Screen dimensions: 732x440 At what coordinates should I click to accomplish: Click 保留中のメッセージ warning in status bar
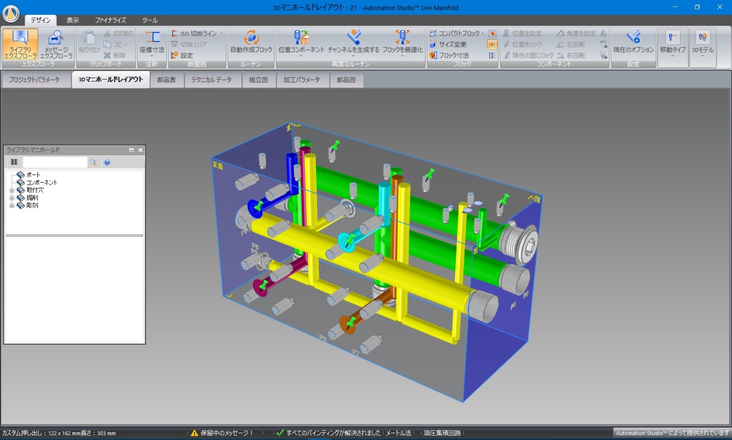(x=222, y=433)
